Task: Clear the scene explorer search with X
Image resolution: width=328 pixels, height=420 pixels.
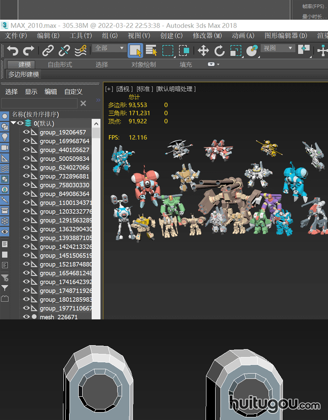Action: point(83,103)
